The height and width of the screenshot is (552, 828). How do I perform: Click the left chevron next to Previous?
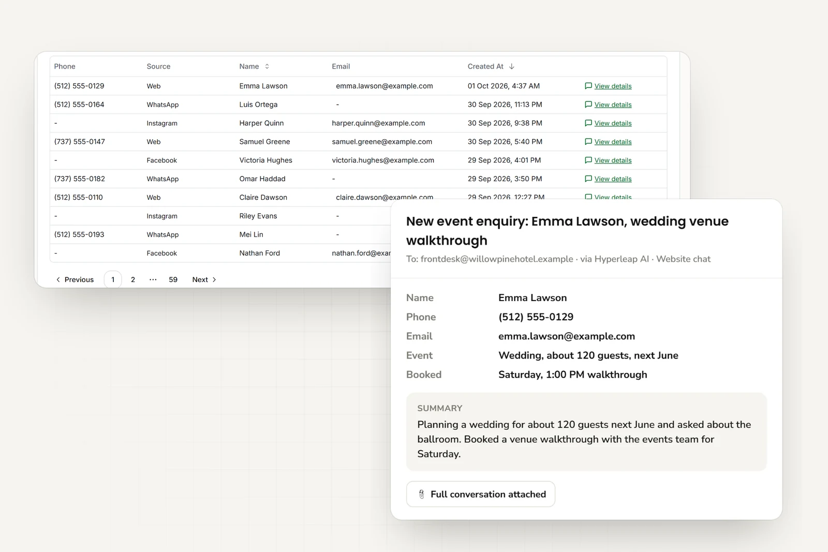tap(58, 279)
